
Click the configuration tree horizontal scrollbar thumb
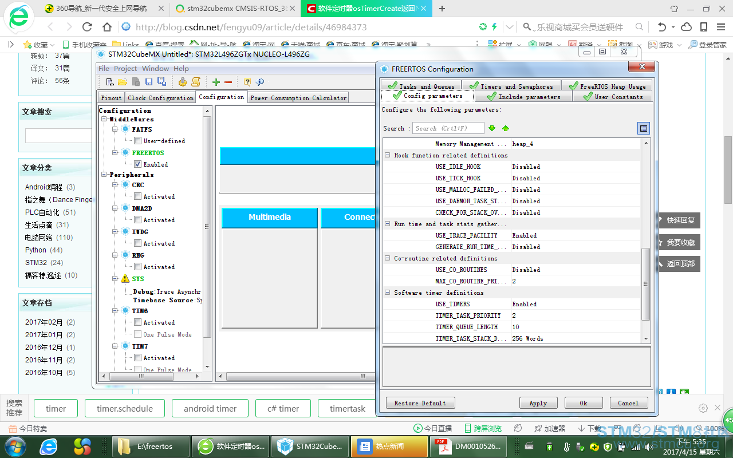[141, 376]
